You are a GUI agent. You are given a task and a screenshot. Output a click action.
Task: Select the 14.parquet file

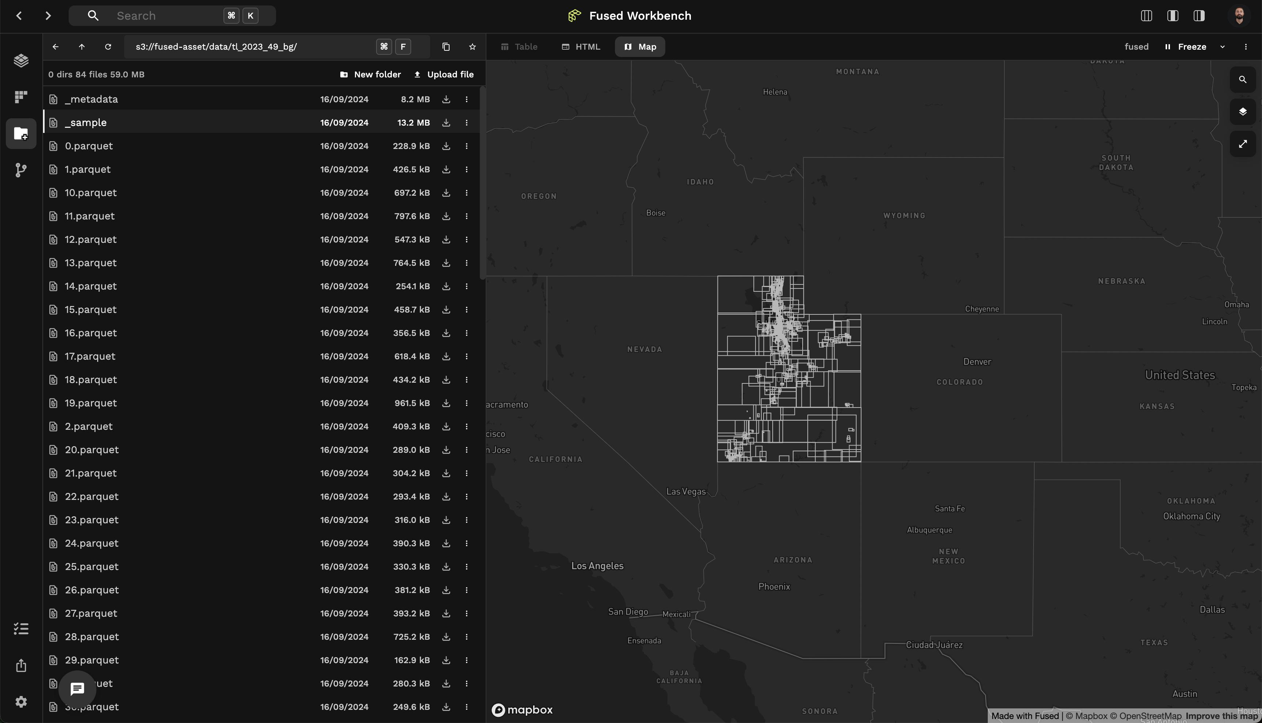261,286
